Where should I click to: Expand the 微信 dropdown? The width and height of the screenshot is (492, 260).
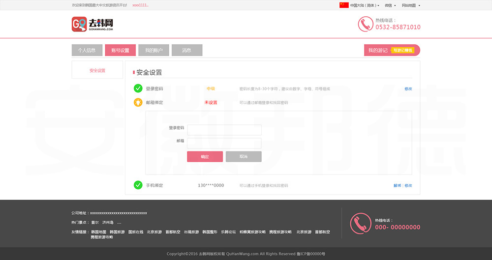coord(390,5)
